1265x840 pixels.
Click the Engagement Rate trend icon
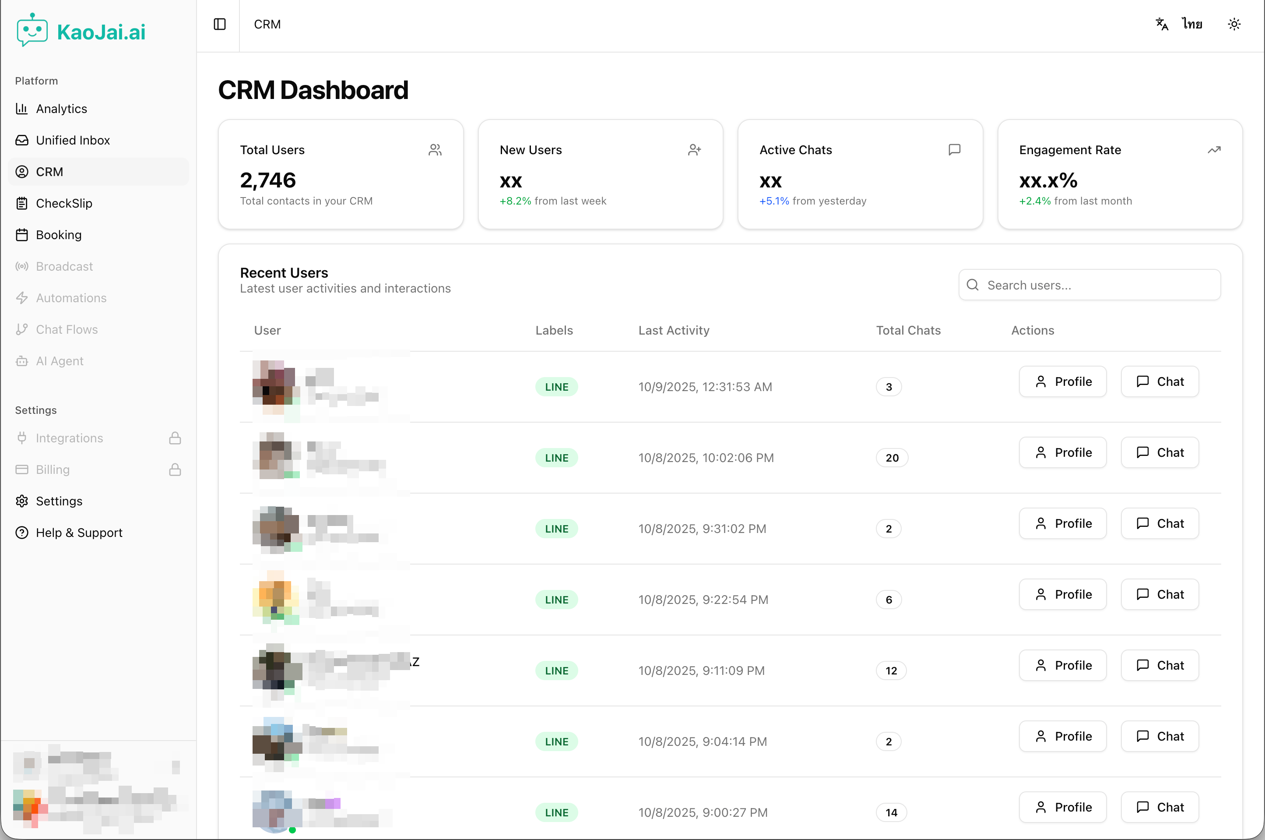click(x=1214, y=150)
